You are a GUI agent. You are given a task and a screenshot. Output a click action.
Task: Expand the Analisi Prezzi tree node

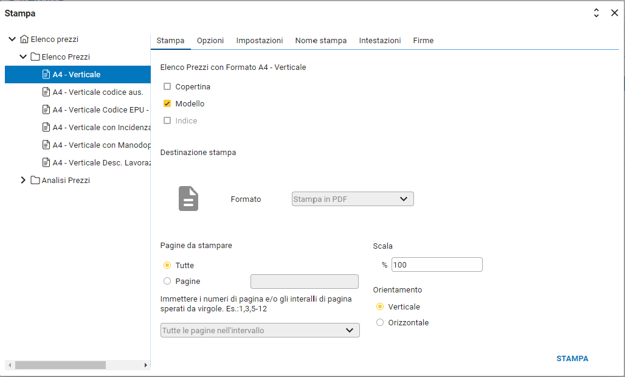tap(23, 181)
